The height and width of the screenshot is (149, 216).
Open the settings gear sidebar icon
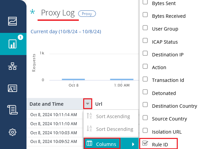coord(13,132)
